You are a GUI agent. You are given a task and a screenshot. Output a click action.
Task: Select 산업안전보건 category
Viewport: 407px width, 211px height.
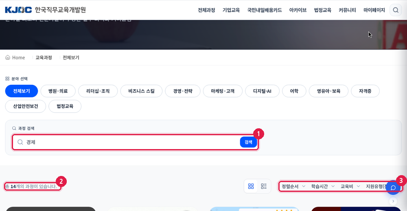point(25,106)
